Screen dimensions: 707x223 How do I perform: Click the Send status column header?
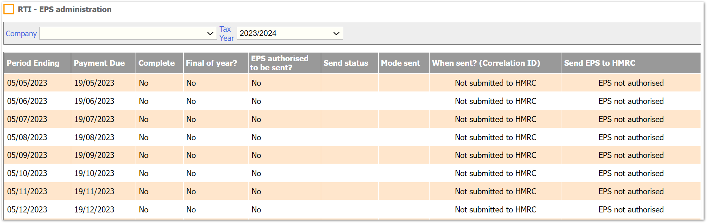tap(346, 63)
